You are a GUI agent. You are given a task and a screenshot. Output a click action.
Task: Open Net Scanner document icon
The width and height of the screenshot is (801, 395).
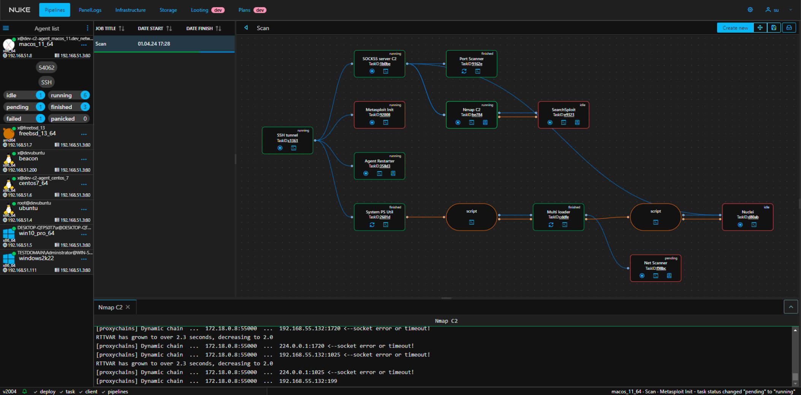point(669,276)
